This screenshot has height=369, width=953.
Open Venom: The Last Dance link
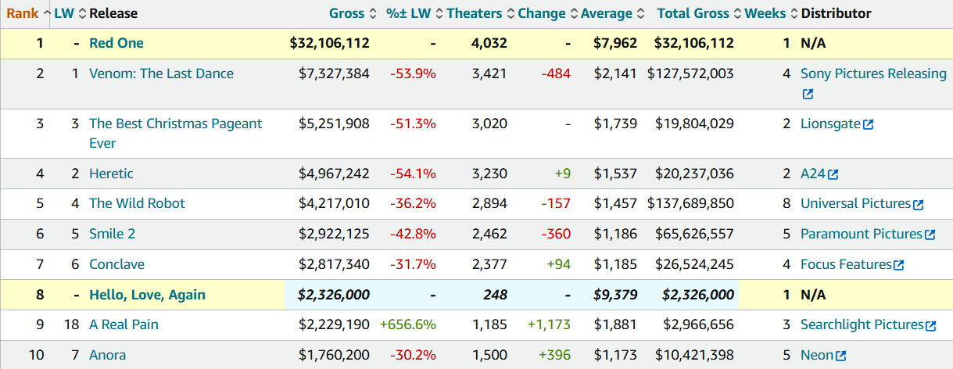pos(161,73)
